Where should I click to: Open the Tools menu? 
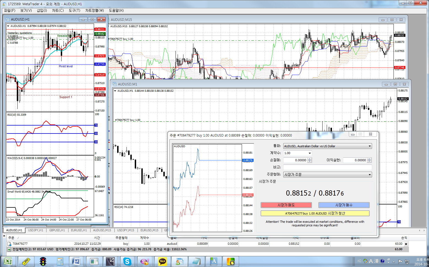[75, 10]
